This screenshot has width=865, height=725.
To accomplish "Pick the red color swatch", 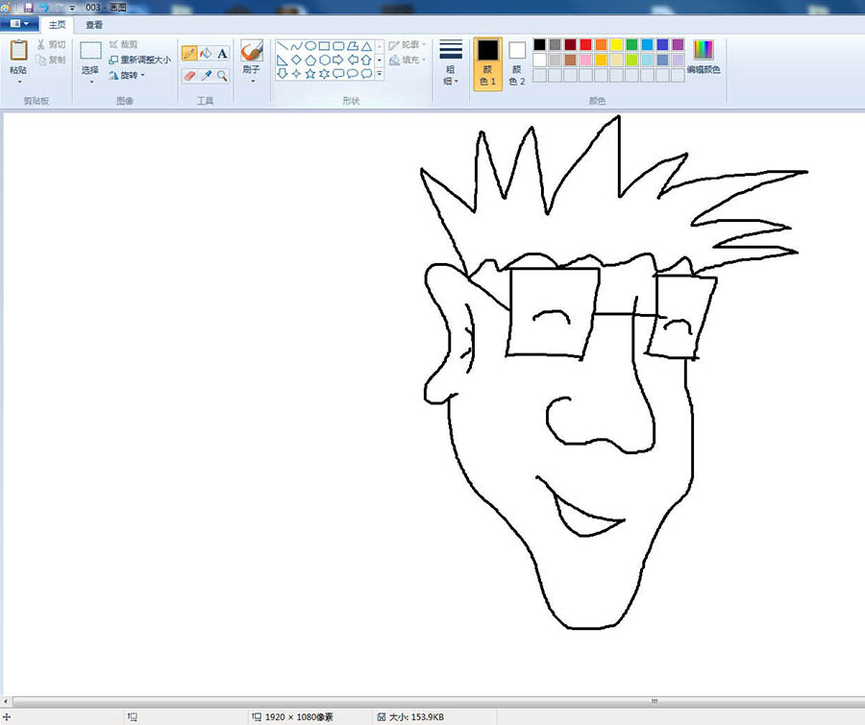I will 586,45.
